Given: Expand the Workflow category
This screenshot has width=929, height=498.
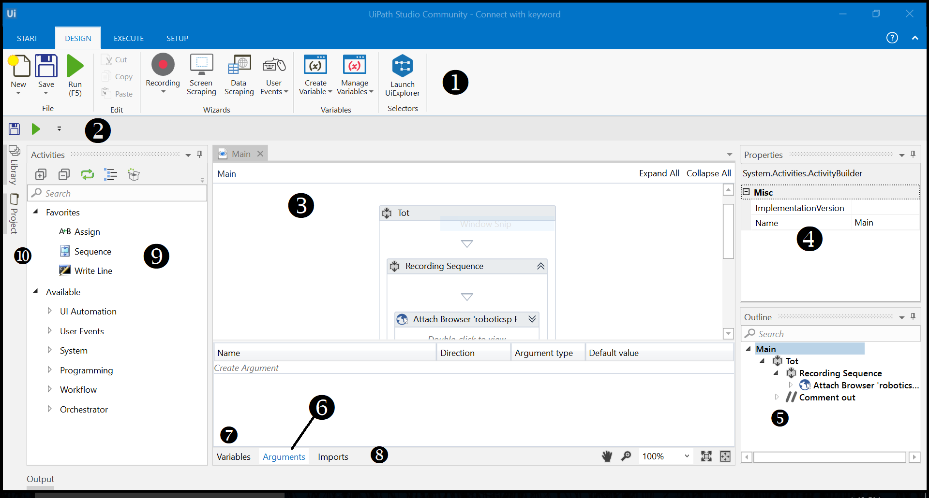Looking at the screenshot, I should 49,389.
